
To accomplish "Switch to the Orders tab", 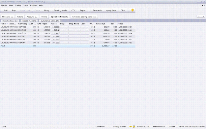I will tap(44, 17).
